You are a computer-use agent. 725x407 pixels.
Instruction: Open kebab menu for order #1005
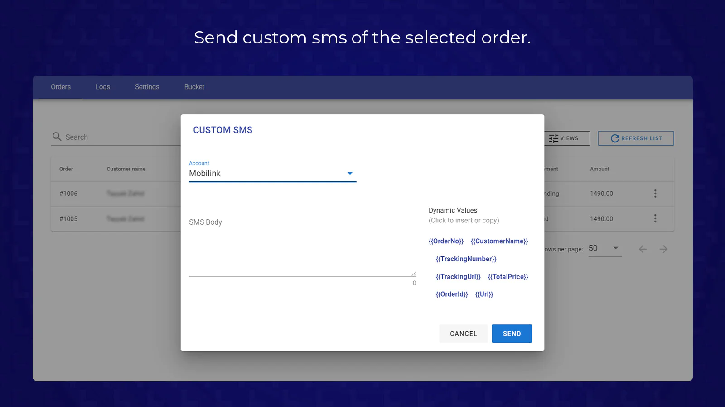pos(655,218)
